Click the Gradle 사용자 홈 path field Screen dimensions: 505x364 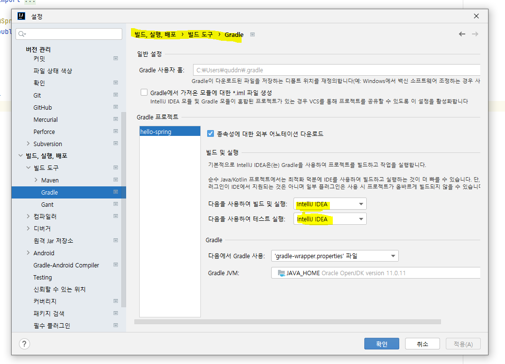[337, 70]
